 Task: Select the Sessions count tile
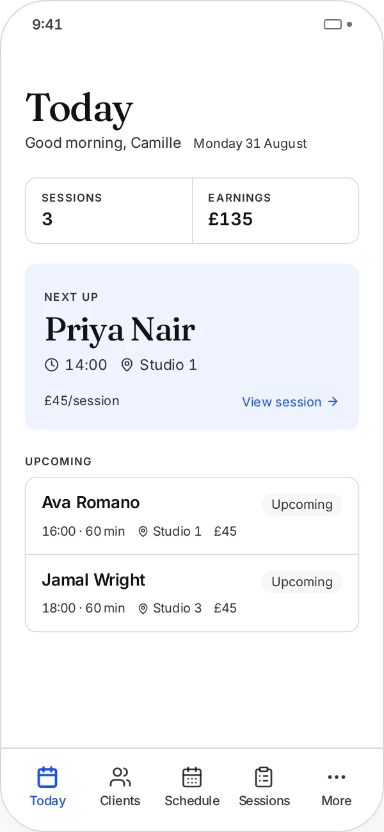109,211
